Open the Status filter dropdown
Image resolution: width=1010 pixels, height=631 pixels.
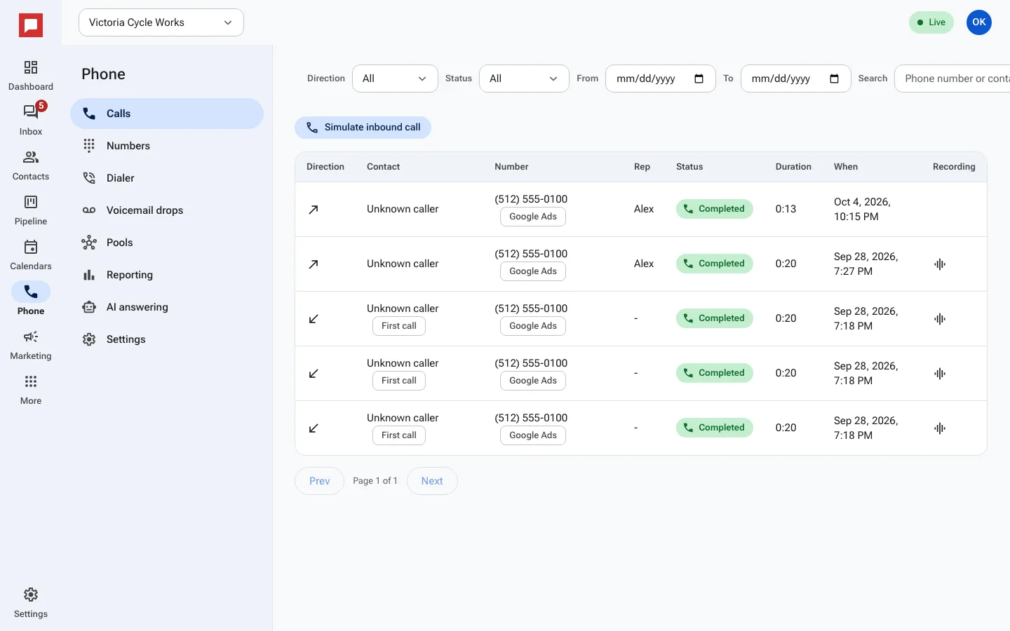tap(524, 79)
